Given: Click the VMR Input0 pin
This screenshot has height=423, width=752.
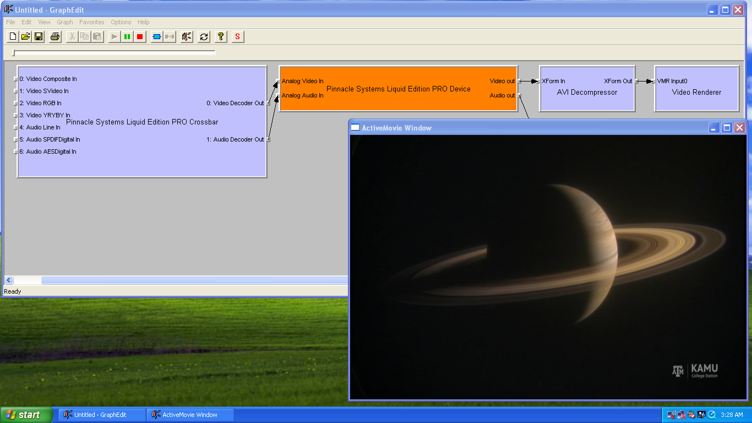Looking at the screenshot, I should [x=653, y=81].
